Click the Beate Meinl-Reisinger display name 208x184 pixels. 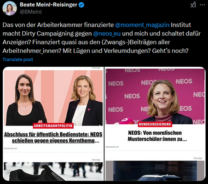[48, 5]
